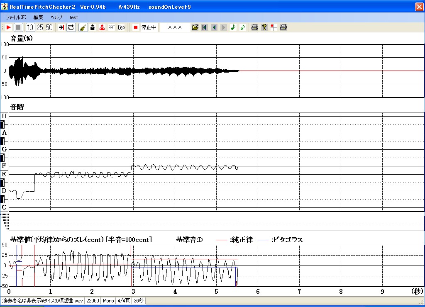Select the male voice mode icon
The height and width of the screenshot is (307, 425).
click(x=93, y=27)
